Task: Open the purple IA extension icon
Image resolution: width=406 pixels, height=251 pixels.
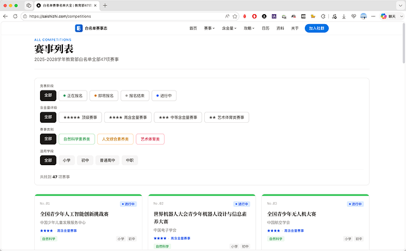Action: [x=274, y=16]
